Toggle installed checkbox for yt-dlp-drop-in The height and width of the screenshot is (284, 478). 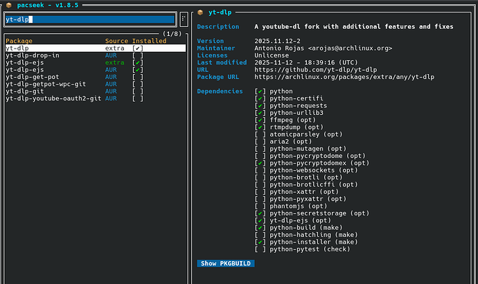coord(138,55)
